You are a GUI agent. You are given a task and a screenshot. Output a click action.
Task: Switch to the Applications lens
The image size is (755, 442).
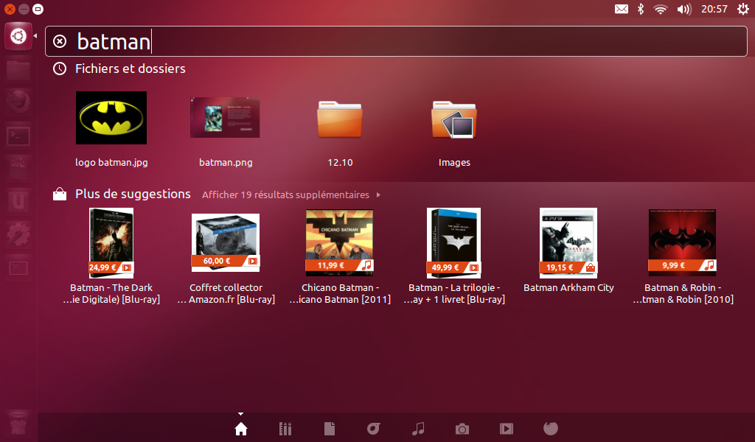pos(285,429)
